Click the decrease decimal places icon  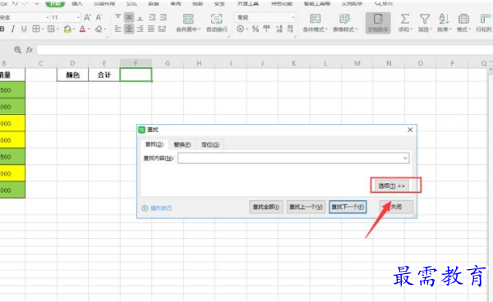[x=290, y=30]
